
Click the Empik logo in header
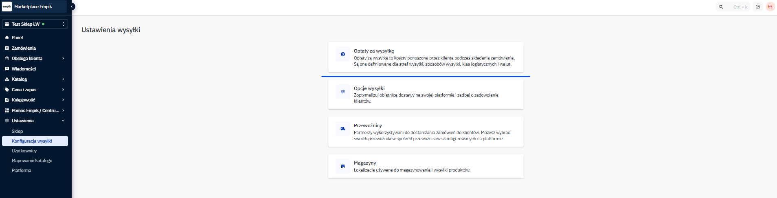[7, 7]
